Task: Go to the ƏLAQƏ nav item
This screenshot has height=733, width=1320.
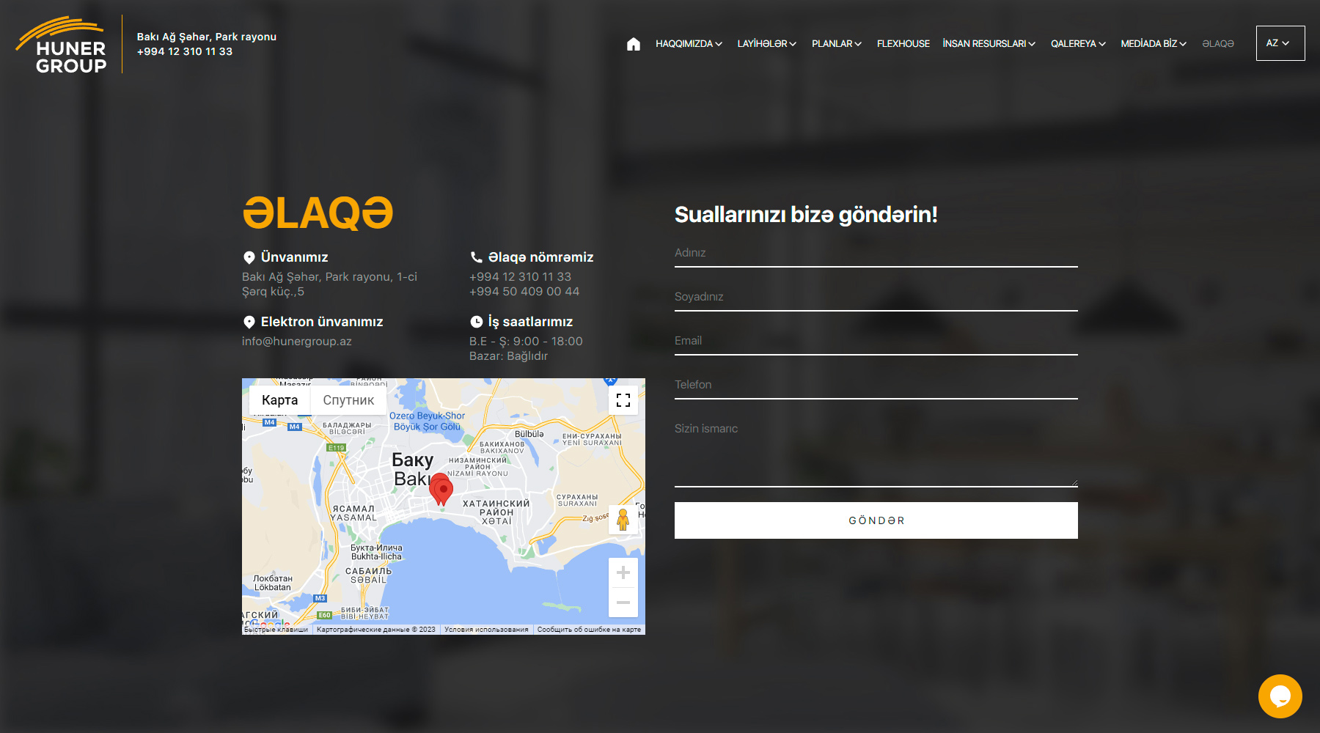Action: click(1217, 44)
